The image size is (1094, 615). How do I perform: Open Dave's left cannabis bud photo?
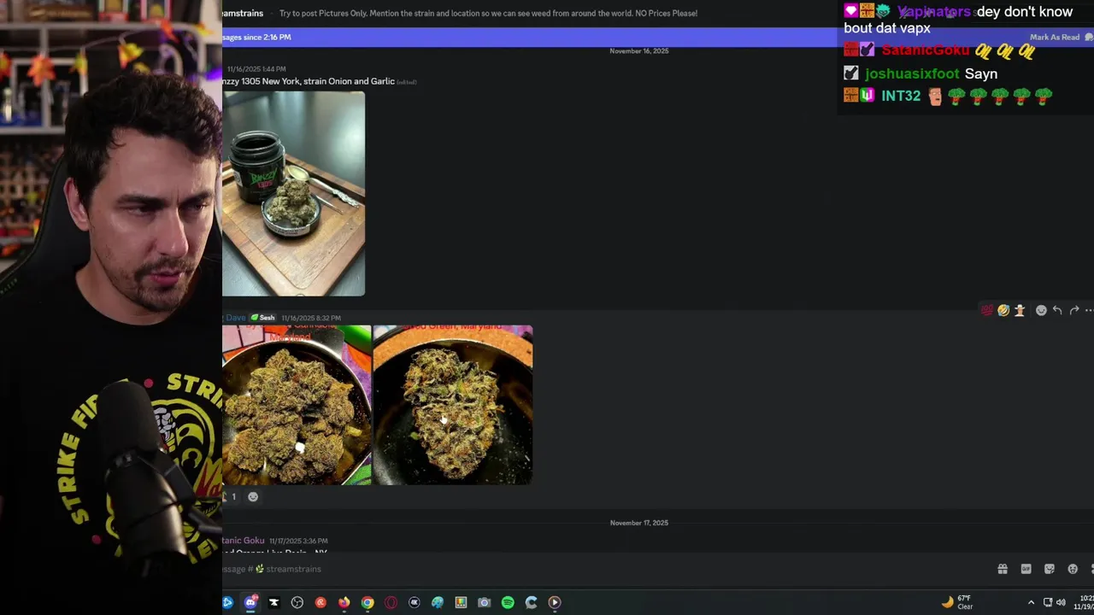[x=297, y=405]
